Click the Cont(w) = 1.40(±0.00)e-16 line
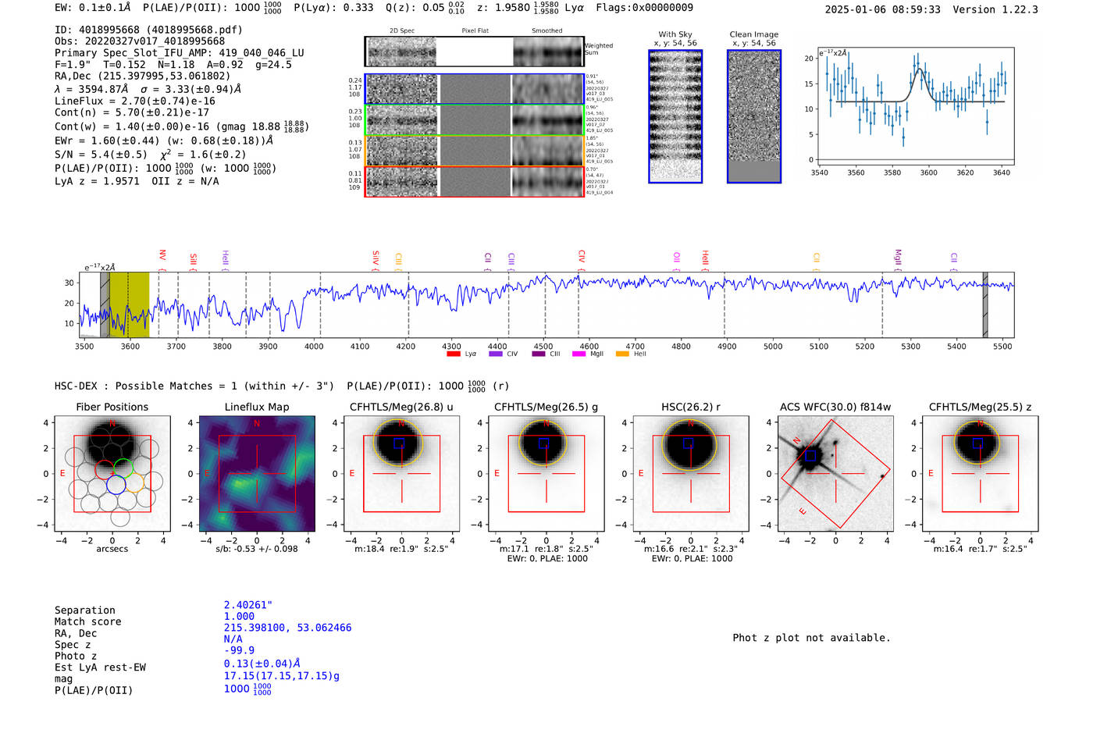 tap(182, 126)
